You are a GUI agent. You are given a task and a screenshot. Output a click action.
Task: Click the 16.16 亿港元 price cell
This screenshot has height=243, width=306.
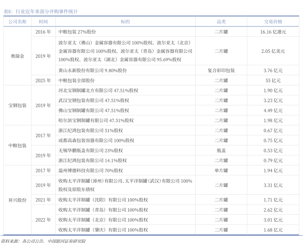coord(273,32)
